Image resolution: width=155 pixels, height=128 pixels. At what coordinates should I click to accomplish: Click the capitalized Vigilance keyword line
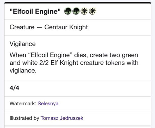tap(23, 44)
